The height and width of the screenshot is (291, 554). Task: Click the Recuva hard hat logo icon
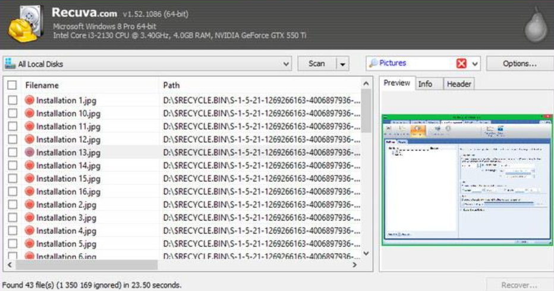coord(25,24)
